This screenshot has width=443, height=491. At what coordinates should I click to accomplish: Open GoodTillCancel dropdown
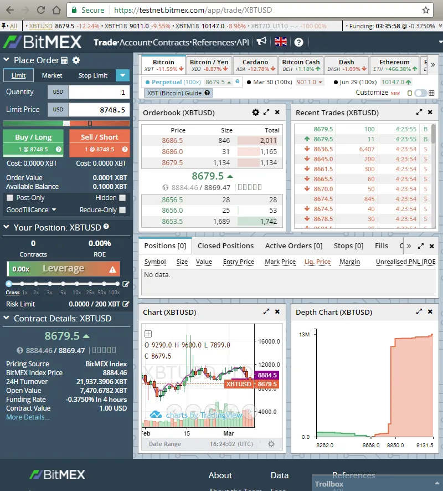point(31,210)
